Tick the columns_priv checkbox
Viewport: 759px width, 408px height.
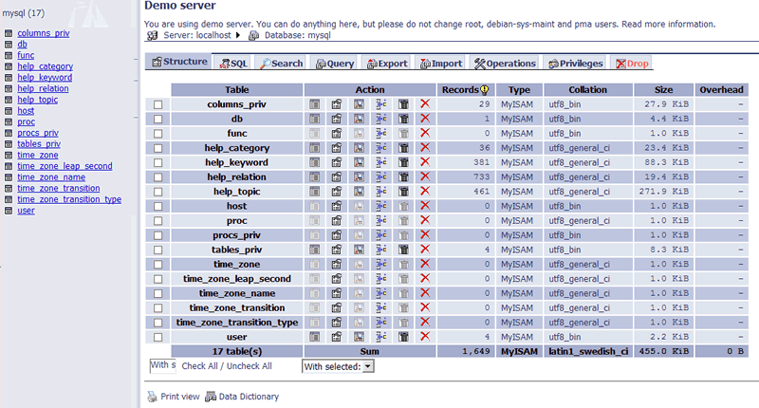coord(157,104)
